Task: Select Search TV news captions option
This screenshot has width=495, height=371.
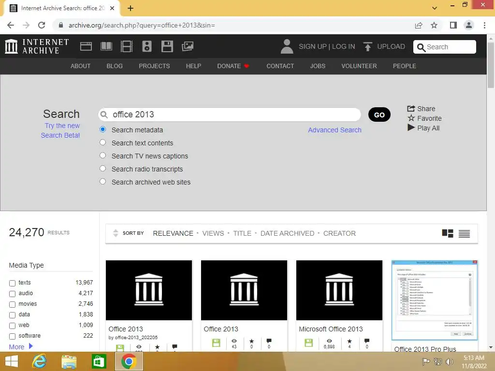Action: [x=102, y=155]
